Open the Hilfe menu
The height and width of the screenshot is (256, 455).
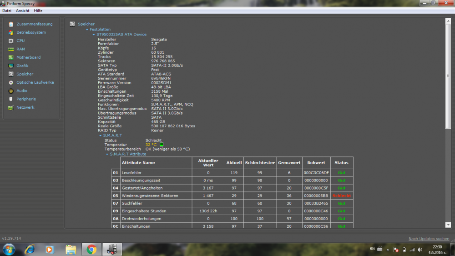click(38, 11)
